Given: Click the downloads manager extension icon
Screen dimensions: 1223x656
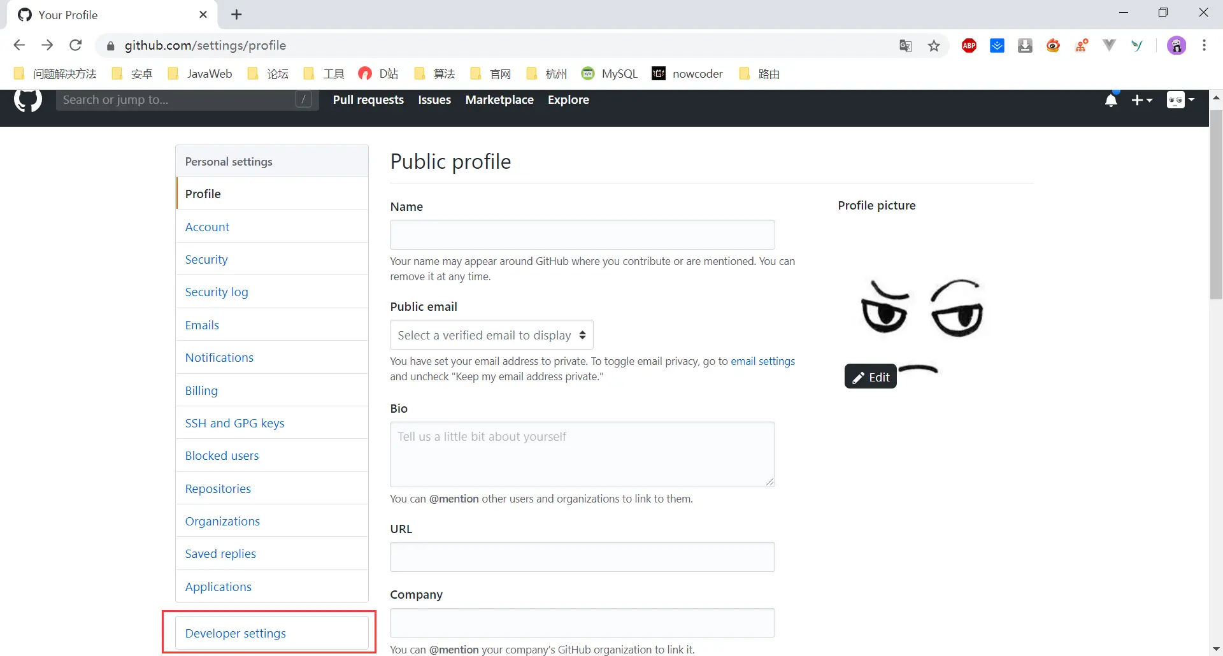Looking at the screenshot, I should 1025,45.
